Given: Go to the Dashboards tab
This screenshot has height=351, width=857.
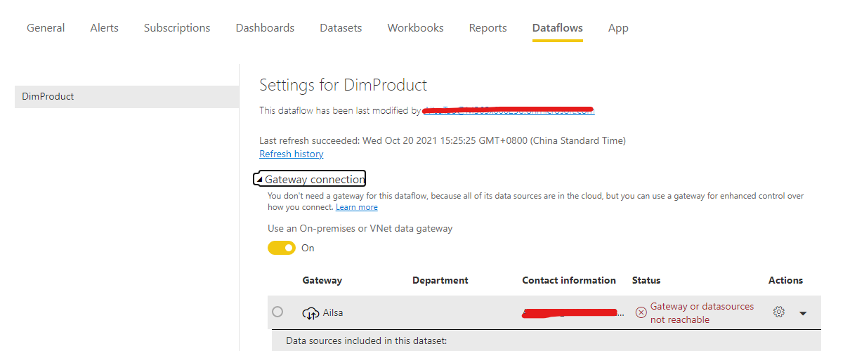Looking at the screenshot, I should pos(265,28).
